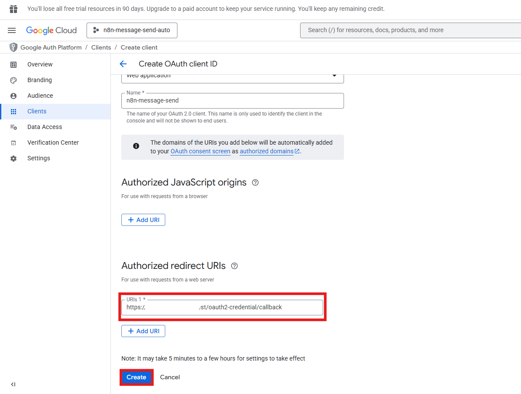Click help icon next to Authorized JavaScript origins
This screenshot has width=521, height=394.
255,182
